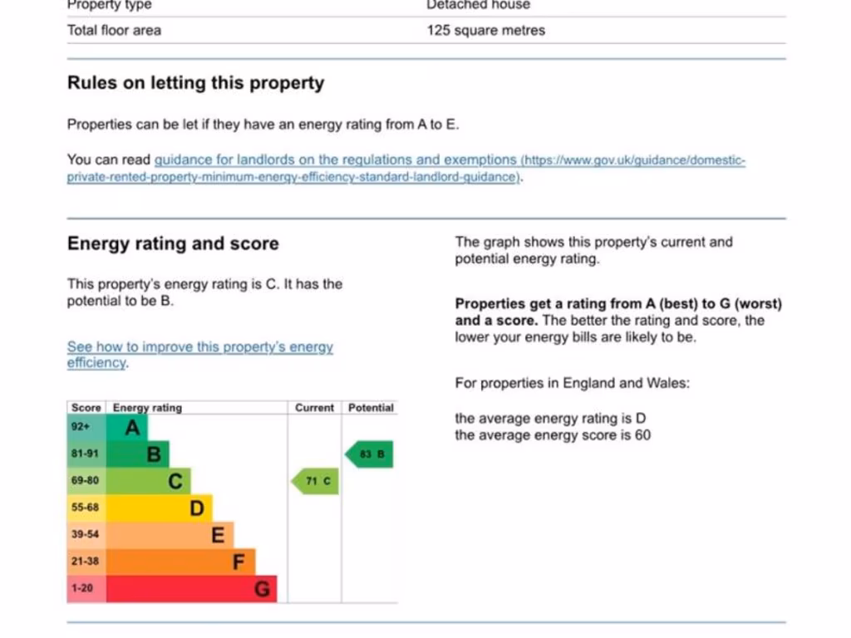Click the 'Current' column header
Screen dimensions: 851x638
(314, 408)
